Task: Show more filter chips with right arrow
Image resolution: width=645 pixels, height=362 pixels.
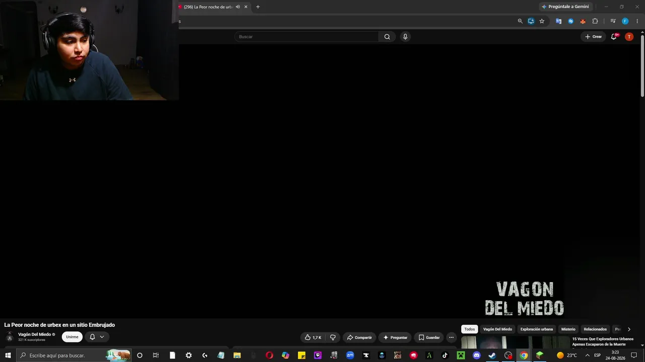Action: point(629,329)
